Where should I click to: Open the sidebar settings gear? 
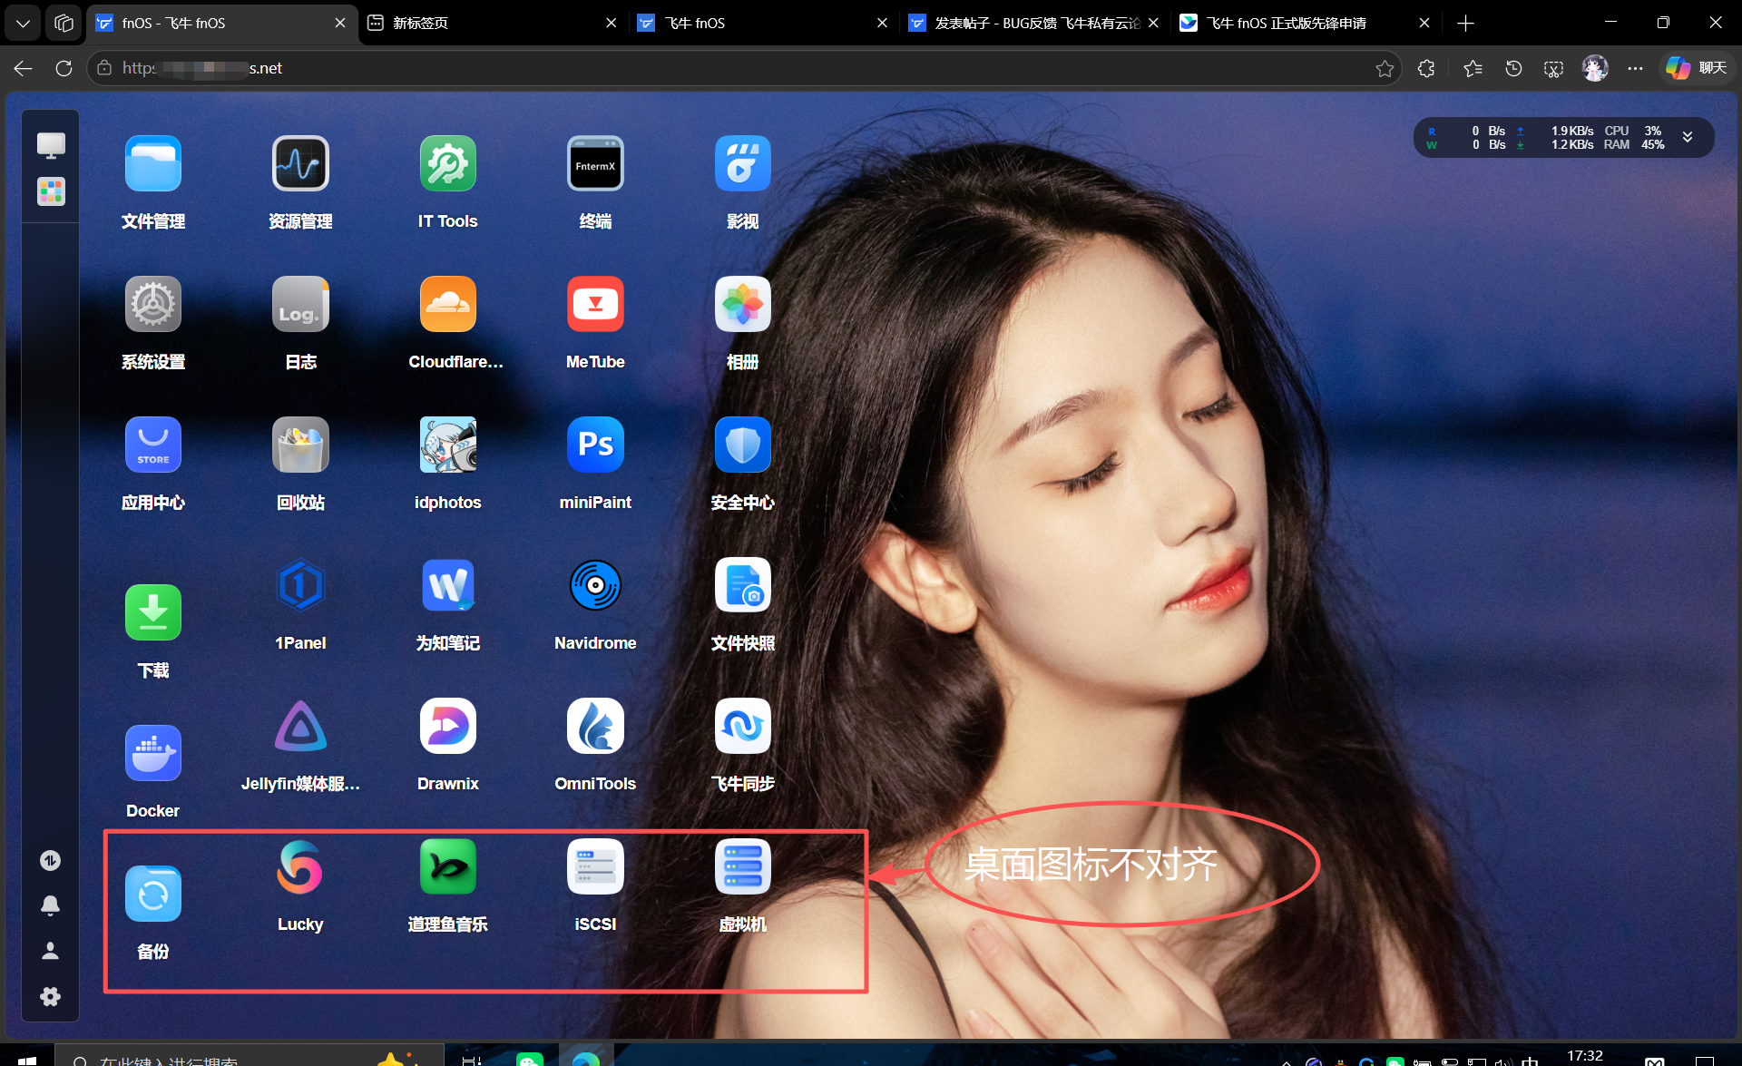click(51, 996)
